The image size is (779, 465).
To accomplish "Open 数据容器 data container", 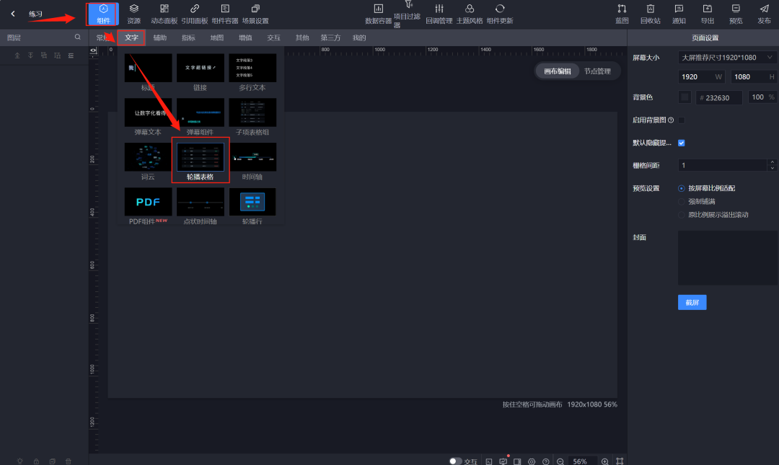I will pyautogui.click(x=378, y=14).
